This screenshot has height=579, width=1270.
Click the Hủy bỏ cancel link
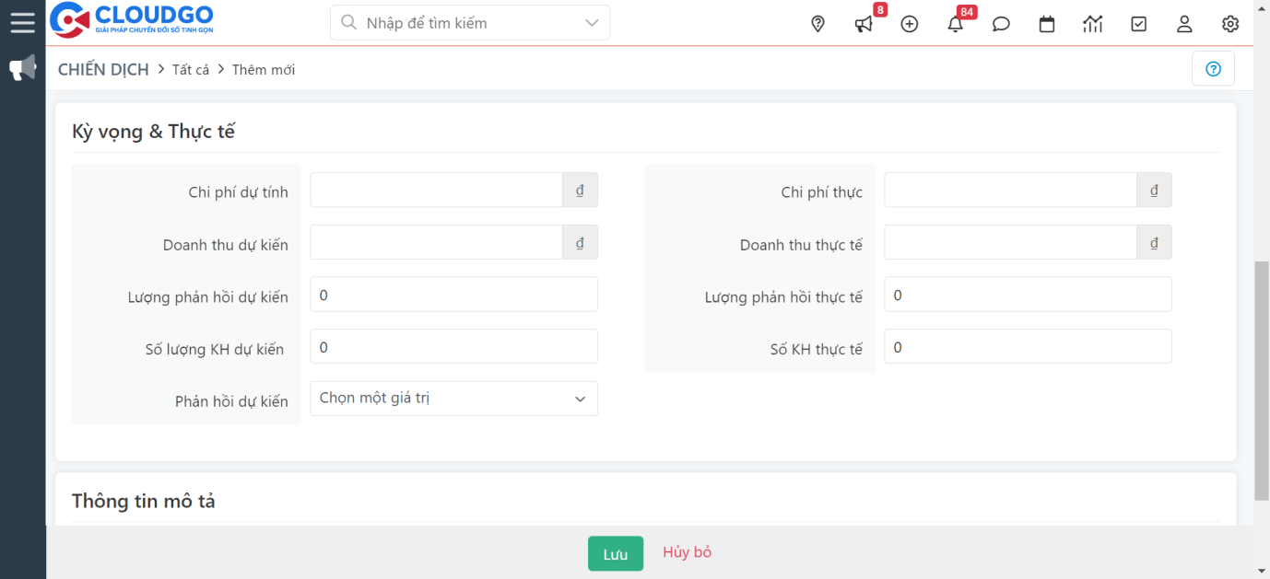pos(688,552)
